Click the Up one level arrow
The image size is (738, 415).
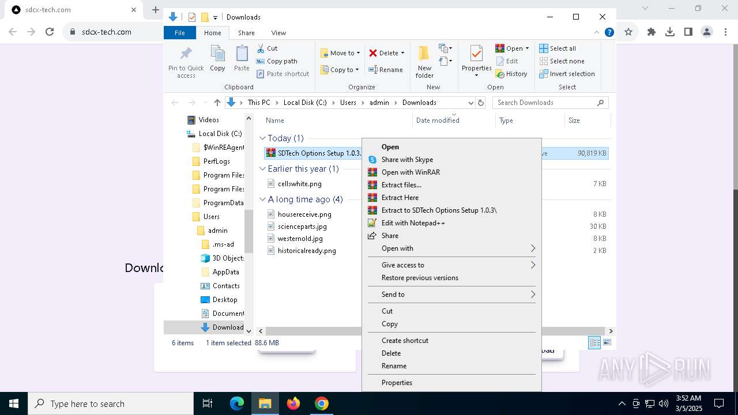click(217, 103)
